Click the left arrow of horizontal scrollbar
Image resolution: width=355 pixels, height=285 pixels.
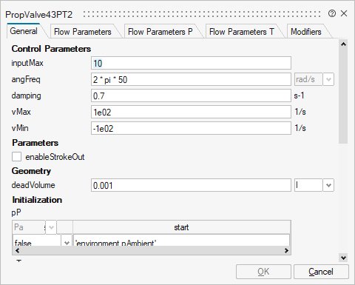pyautogui.click(x=17, y=251)
